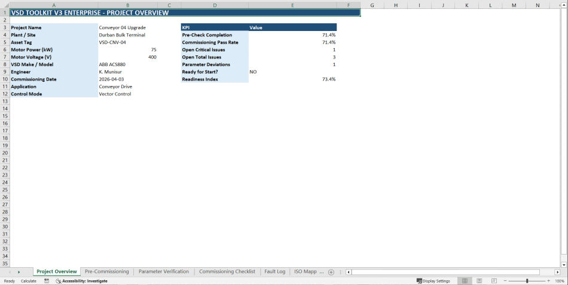This screenshot has height=285, width=568.
Task: Open the Commissioning Checklist tab
Action: (x=227, y=271)
